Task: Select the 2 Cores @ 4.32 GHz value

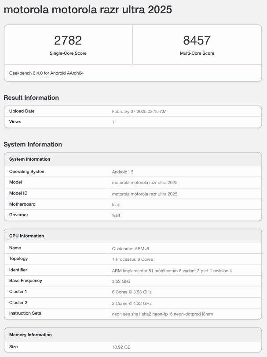Action: [132, 303]
